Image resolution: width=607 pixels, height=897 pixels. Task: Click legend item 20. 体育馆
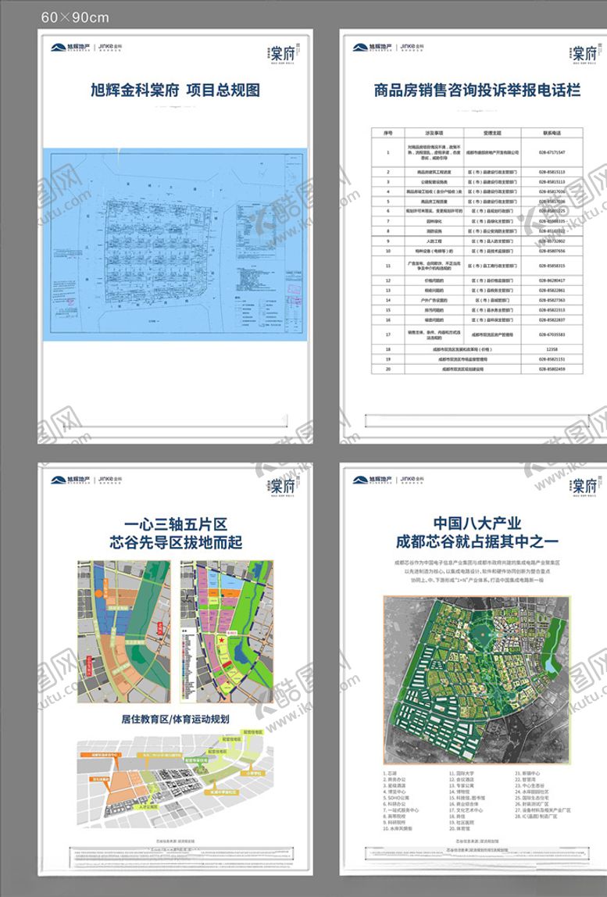point(459,828)
